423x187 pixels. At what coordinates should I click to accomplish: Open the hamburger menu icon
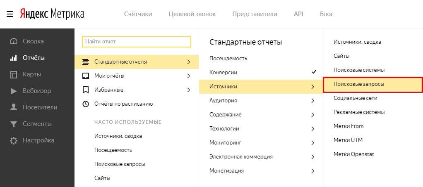click(10, 14)
